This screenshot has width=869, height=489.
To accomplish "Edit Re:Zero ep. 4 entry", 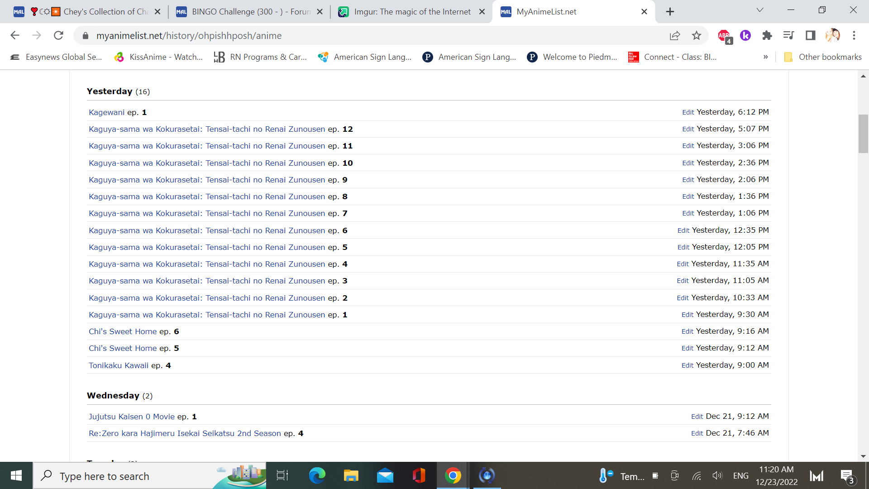I will (697, 433).
